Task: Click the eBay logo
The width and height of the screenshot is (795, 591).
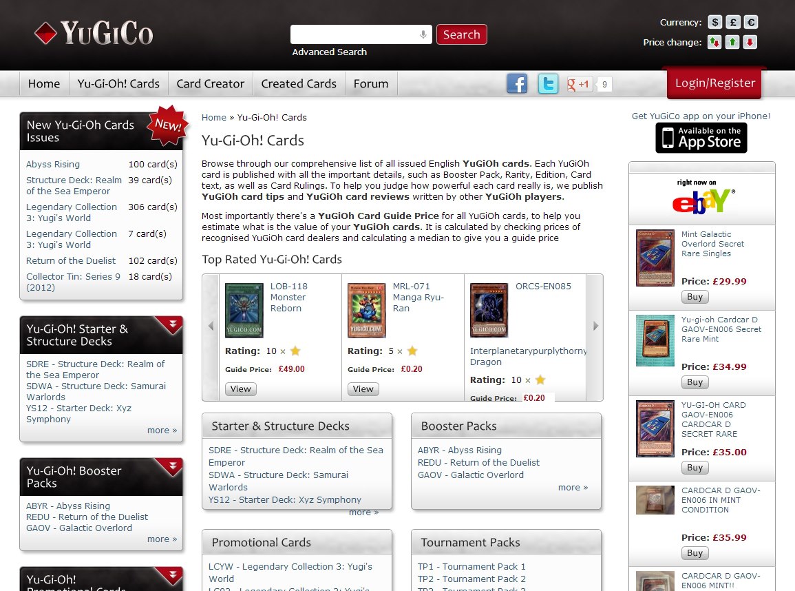Action: tap(703, 197)
